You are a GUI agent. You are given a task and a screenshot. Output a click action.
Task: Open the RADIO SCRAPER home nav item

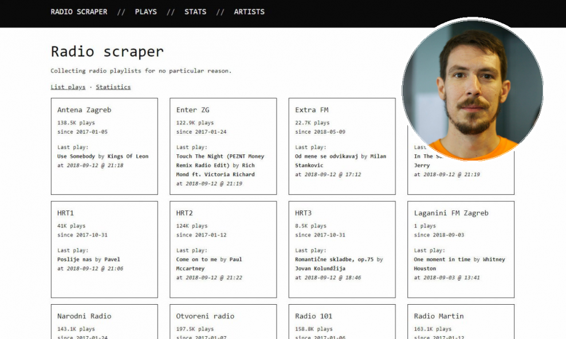click(78, 12)
